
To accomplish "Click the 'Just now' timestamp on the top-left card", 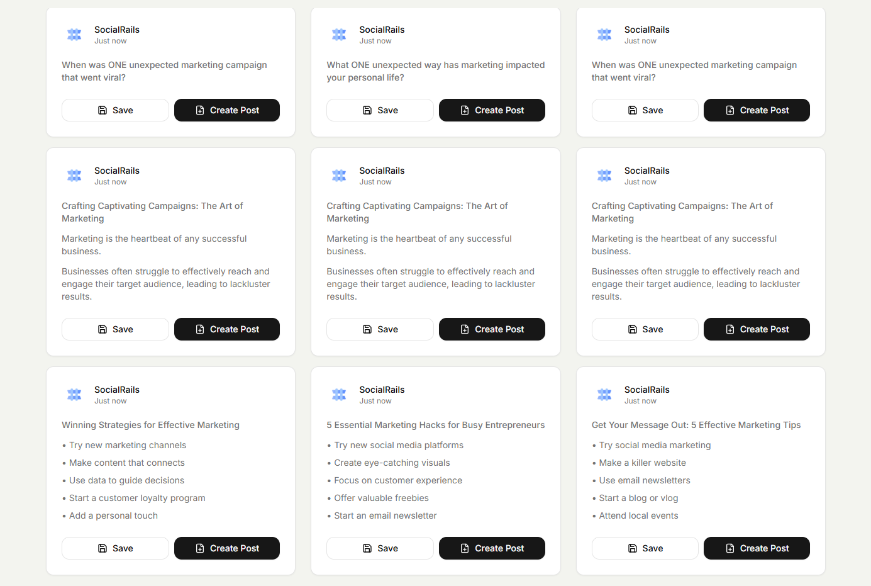I will 111,40.
